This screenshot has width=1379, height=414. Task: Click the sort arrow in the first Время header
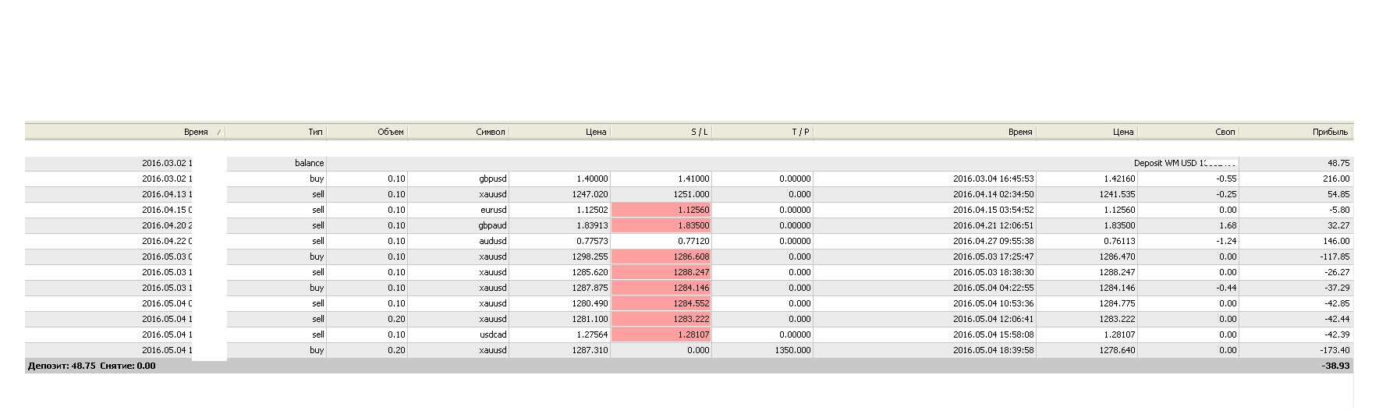[218, 133]
